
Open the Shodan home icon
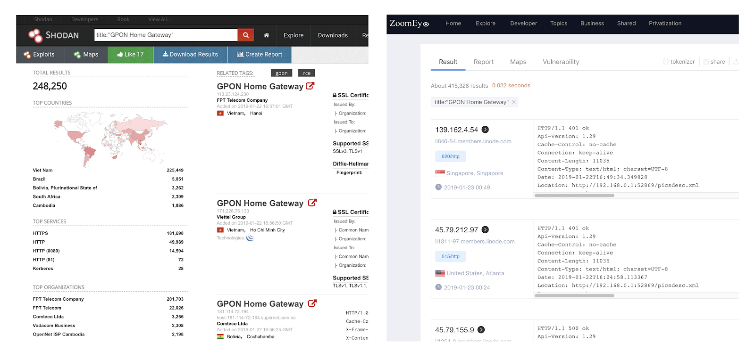coord(266,35)
